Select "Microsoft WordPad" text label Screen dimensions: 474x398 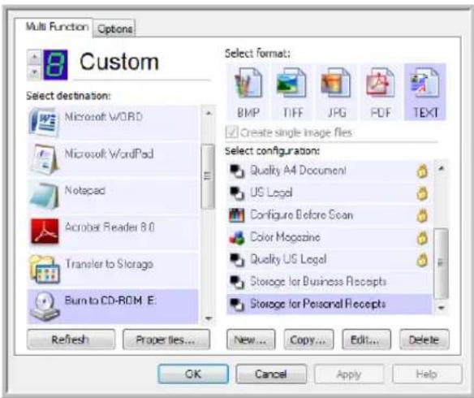[109, 154]
